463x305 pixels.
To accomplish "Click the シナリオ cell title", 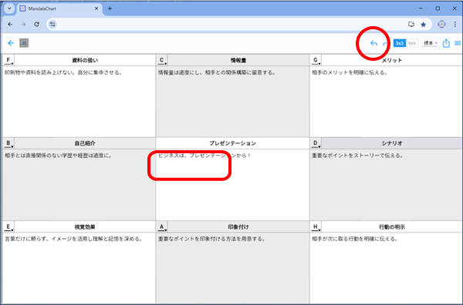I will 392,143.
